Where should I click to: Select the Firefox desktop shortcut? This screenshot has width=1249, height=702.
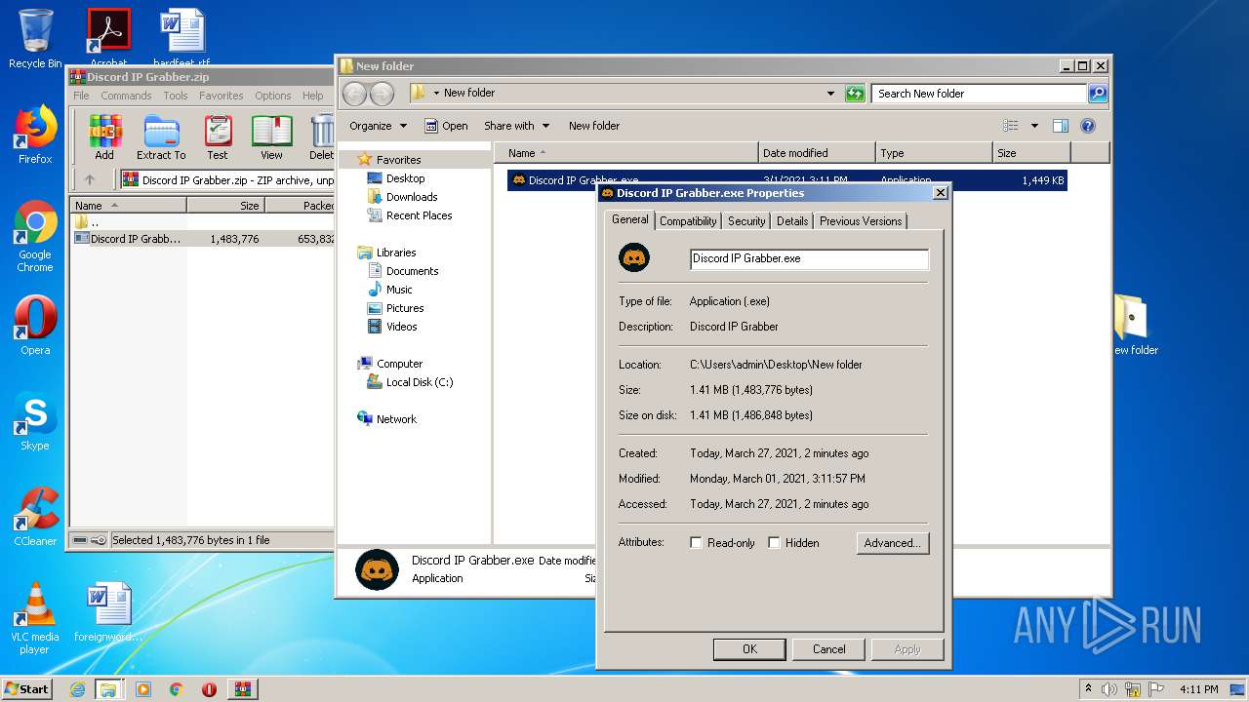[x=35, y=135]
